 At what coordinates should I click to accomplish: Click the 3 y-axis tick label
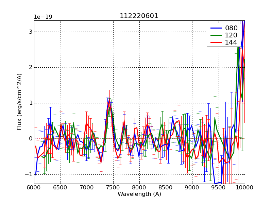click(x=30, y=32)
